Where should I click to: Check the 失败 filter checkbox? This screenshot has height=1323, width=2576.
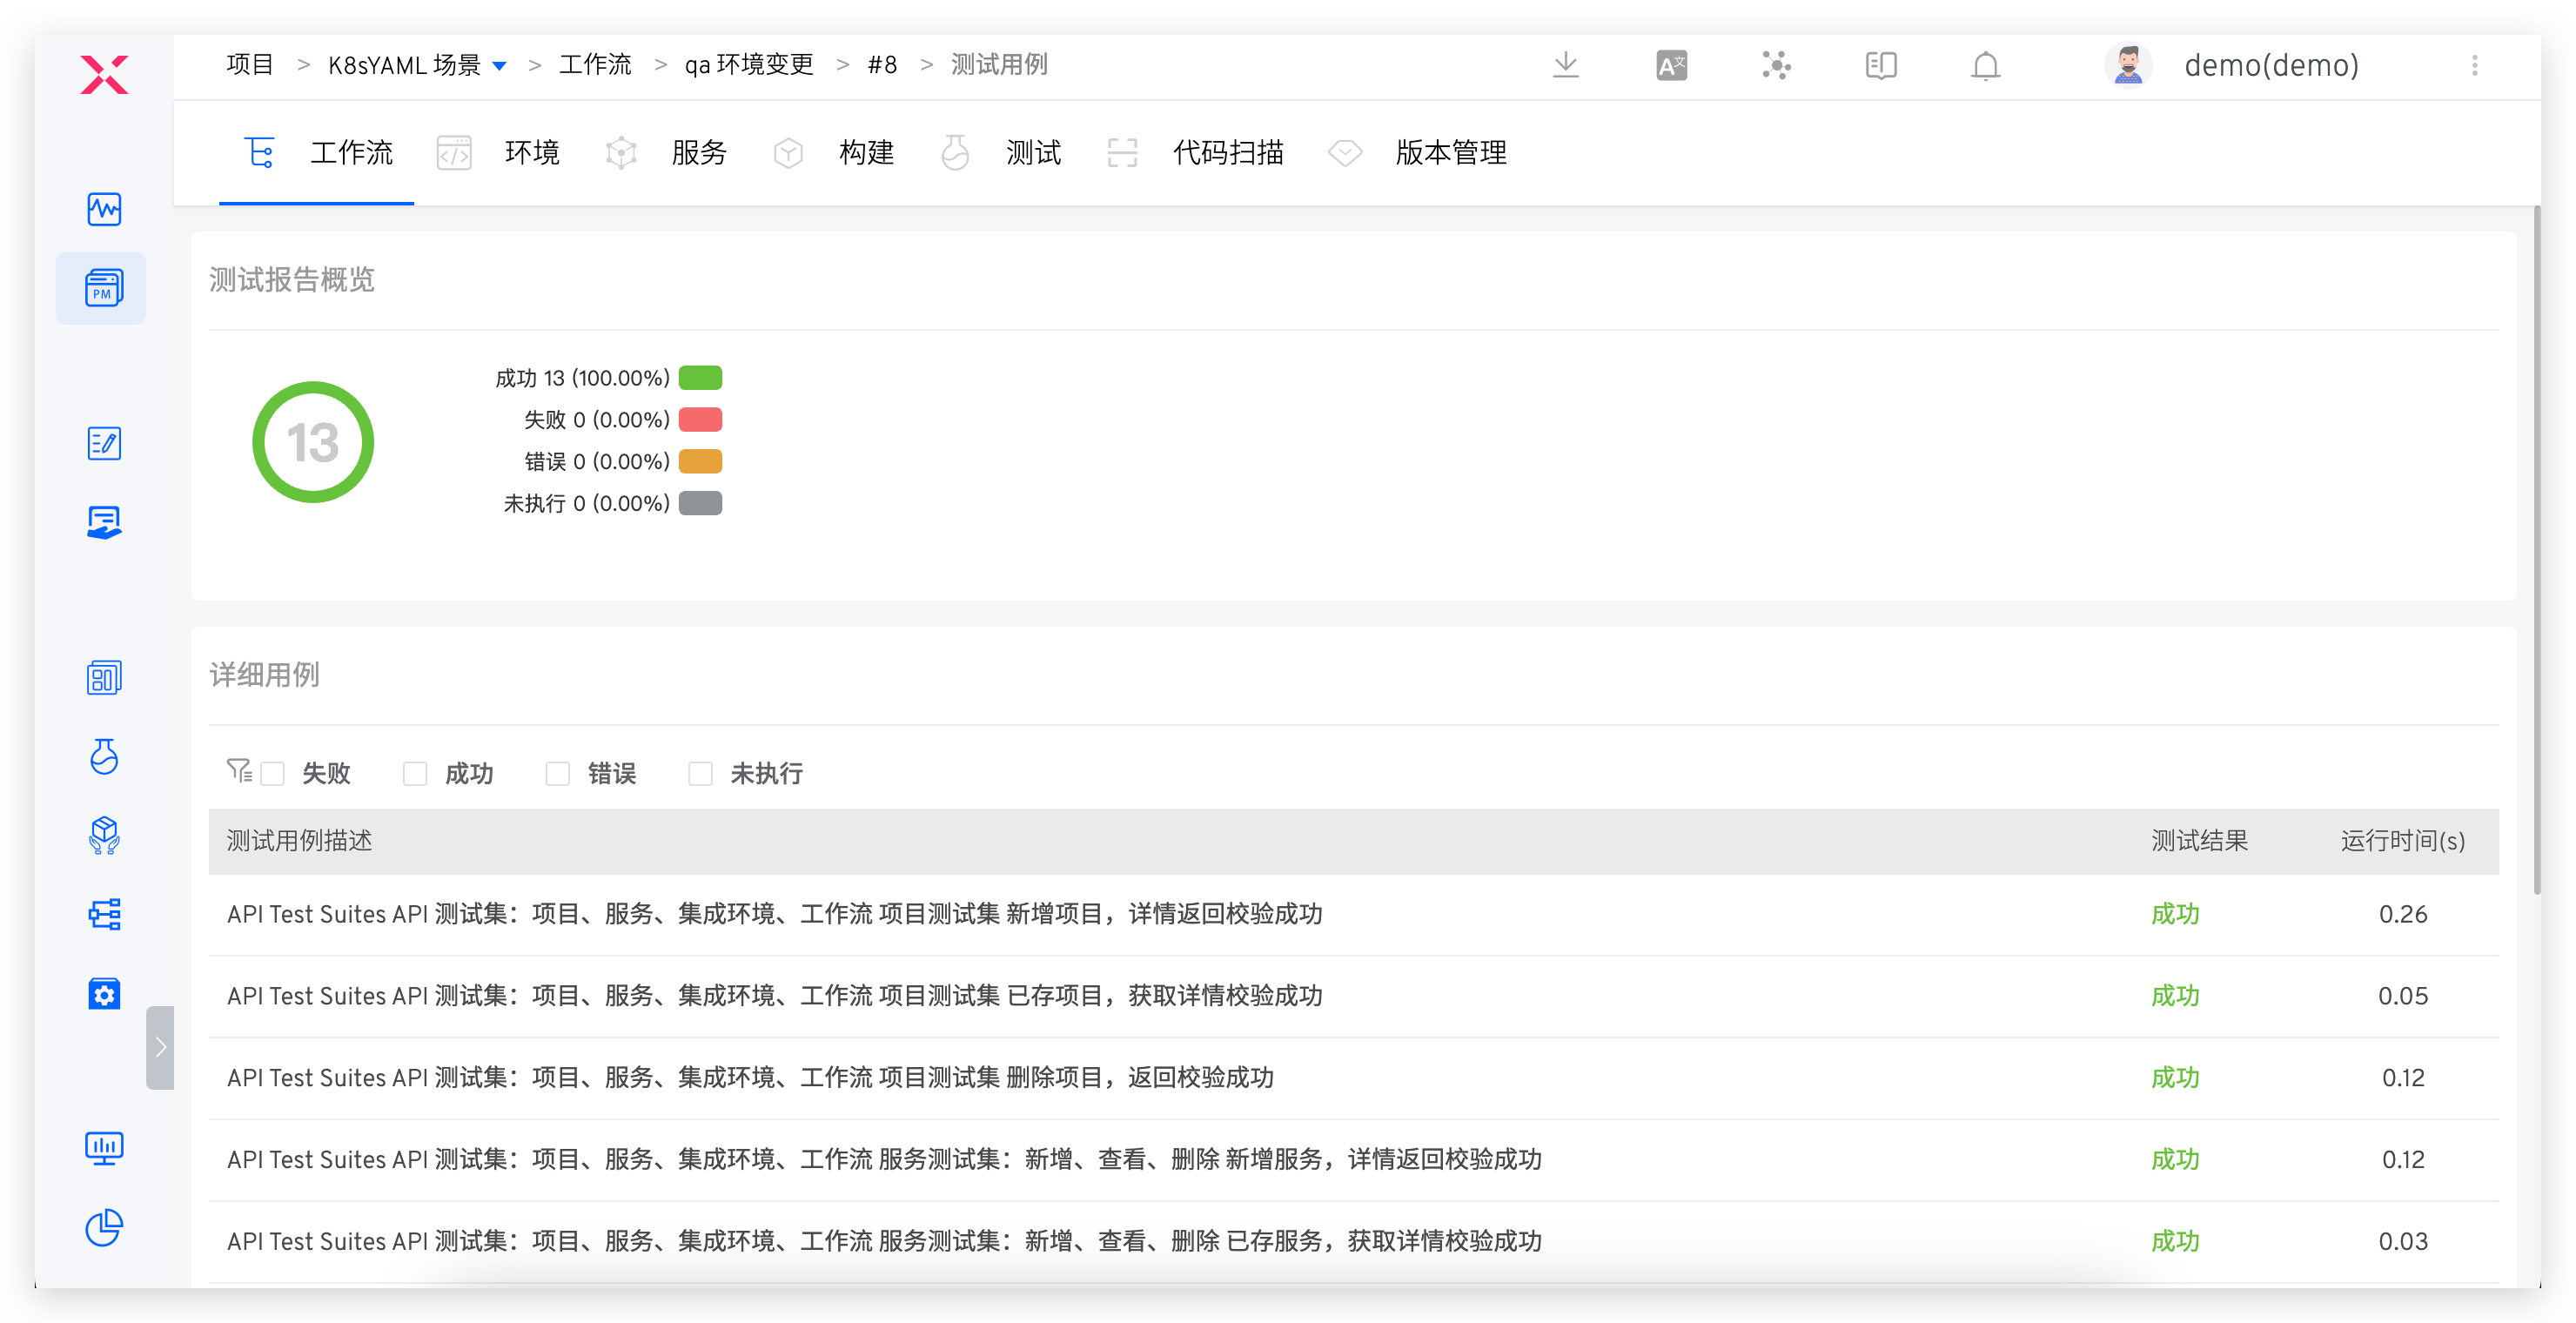click(272, 773)
